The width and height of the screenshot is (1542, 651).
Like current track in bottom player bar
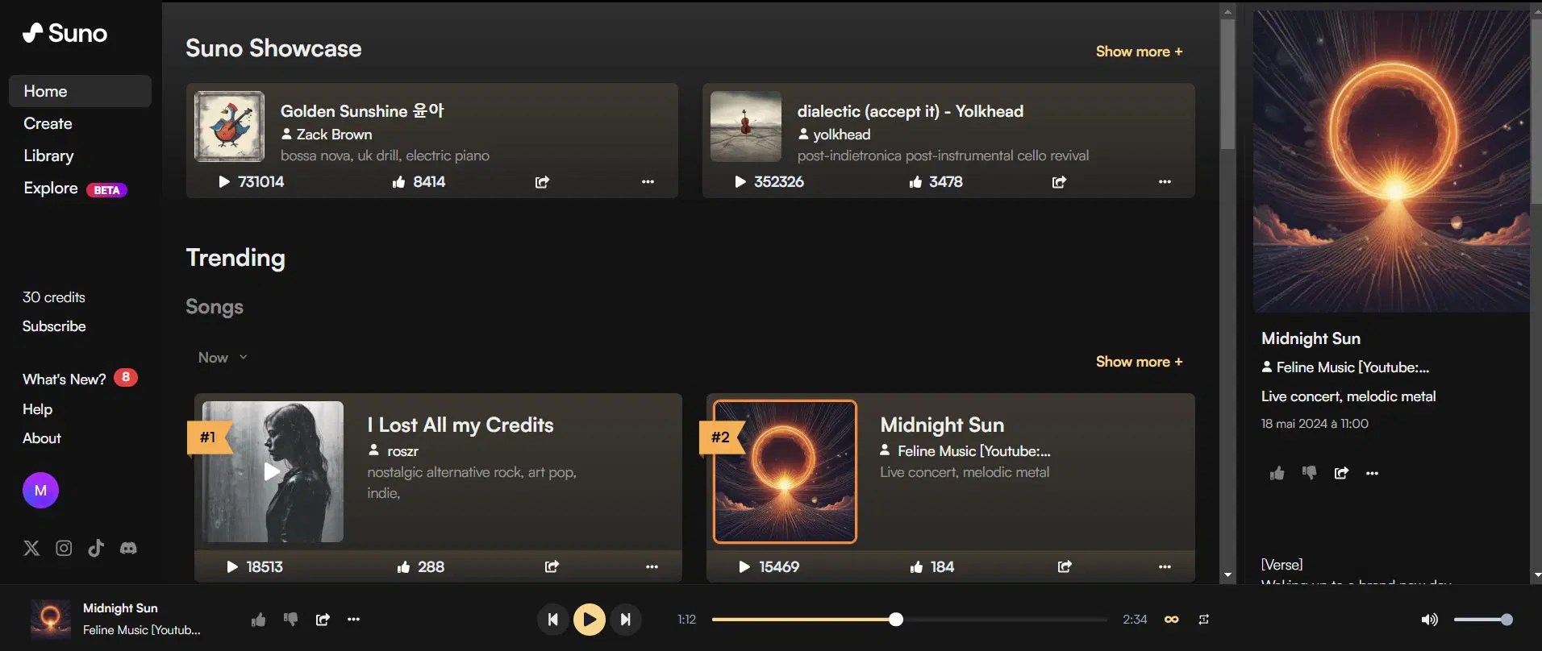coord(258,620)
